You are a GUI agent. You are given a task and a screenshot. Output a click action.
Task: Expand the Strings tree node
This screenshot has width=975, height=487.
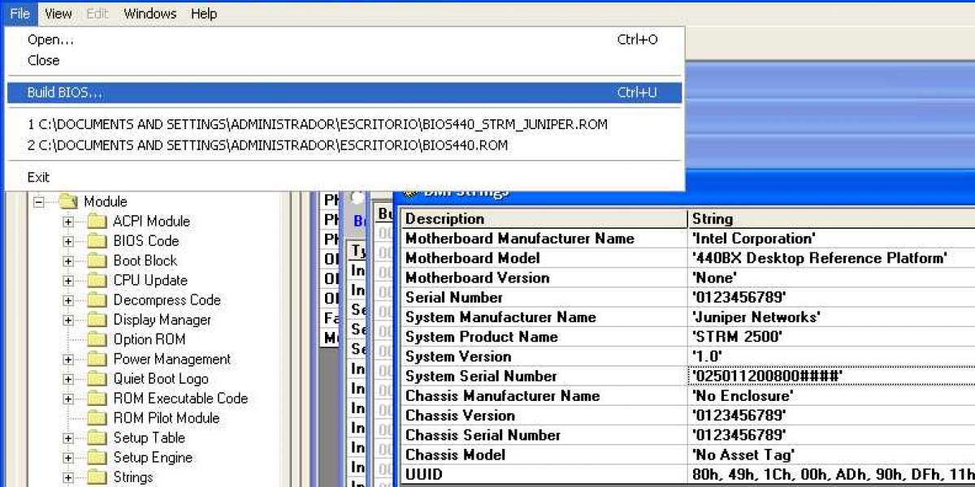(68, 477)
